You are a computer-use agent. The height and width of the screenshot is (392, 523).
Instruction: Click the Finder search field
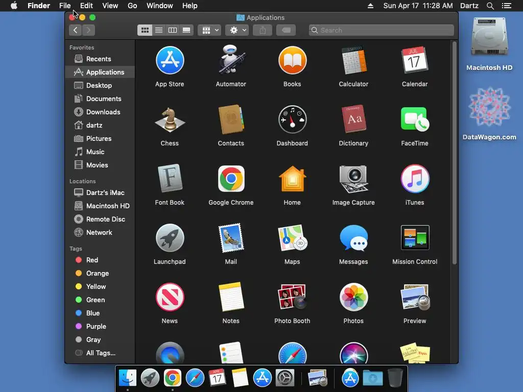coord(381,30)
